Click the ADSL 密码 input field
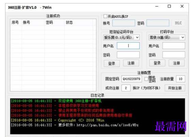The width and height of the screenshot is (193, 137). (158, 23)
